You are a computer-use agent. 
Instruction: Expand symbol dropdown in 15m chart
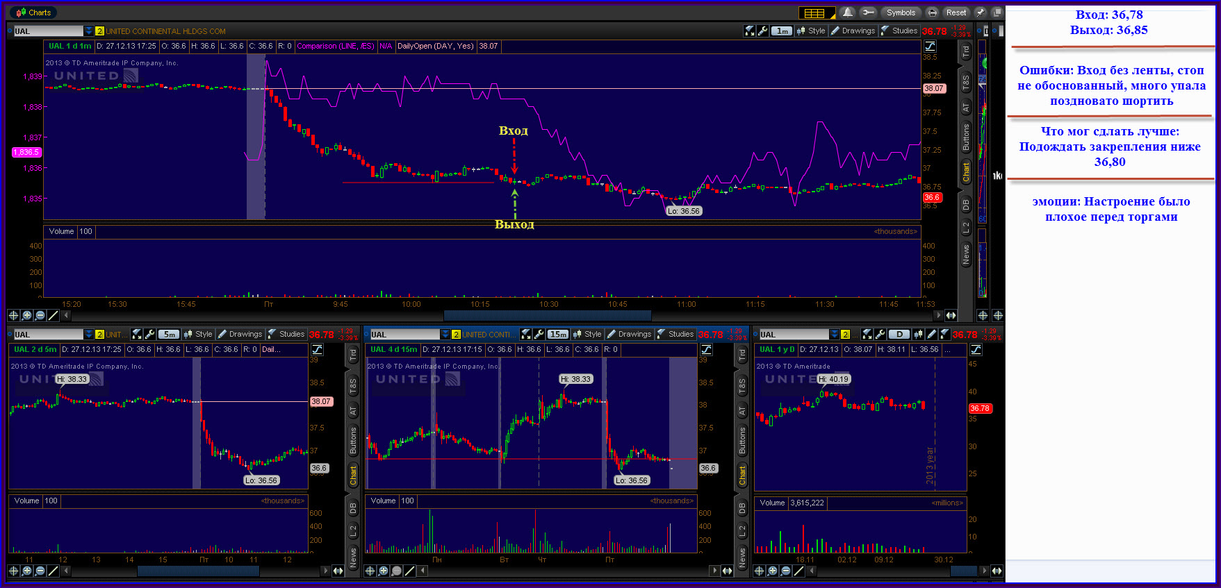[x=445, y=335]
